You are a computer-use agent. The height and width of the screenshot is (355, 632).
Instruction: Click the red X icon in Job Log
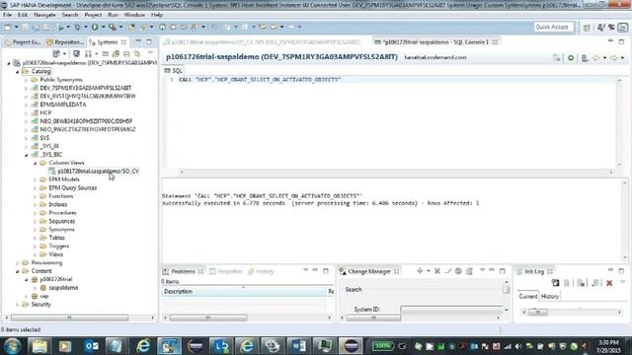click(609, 283)
